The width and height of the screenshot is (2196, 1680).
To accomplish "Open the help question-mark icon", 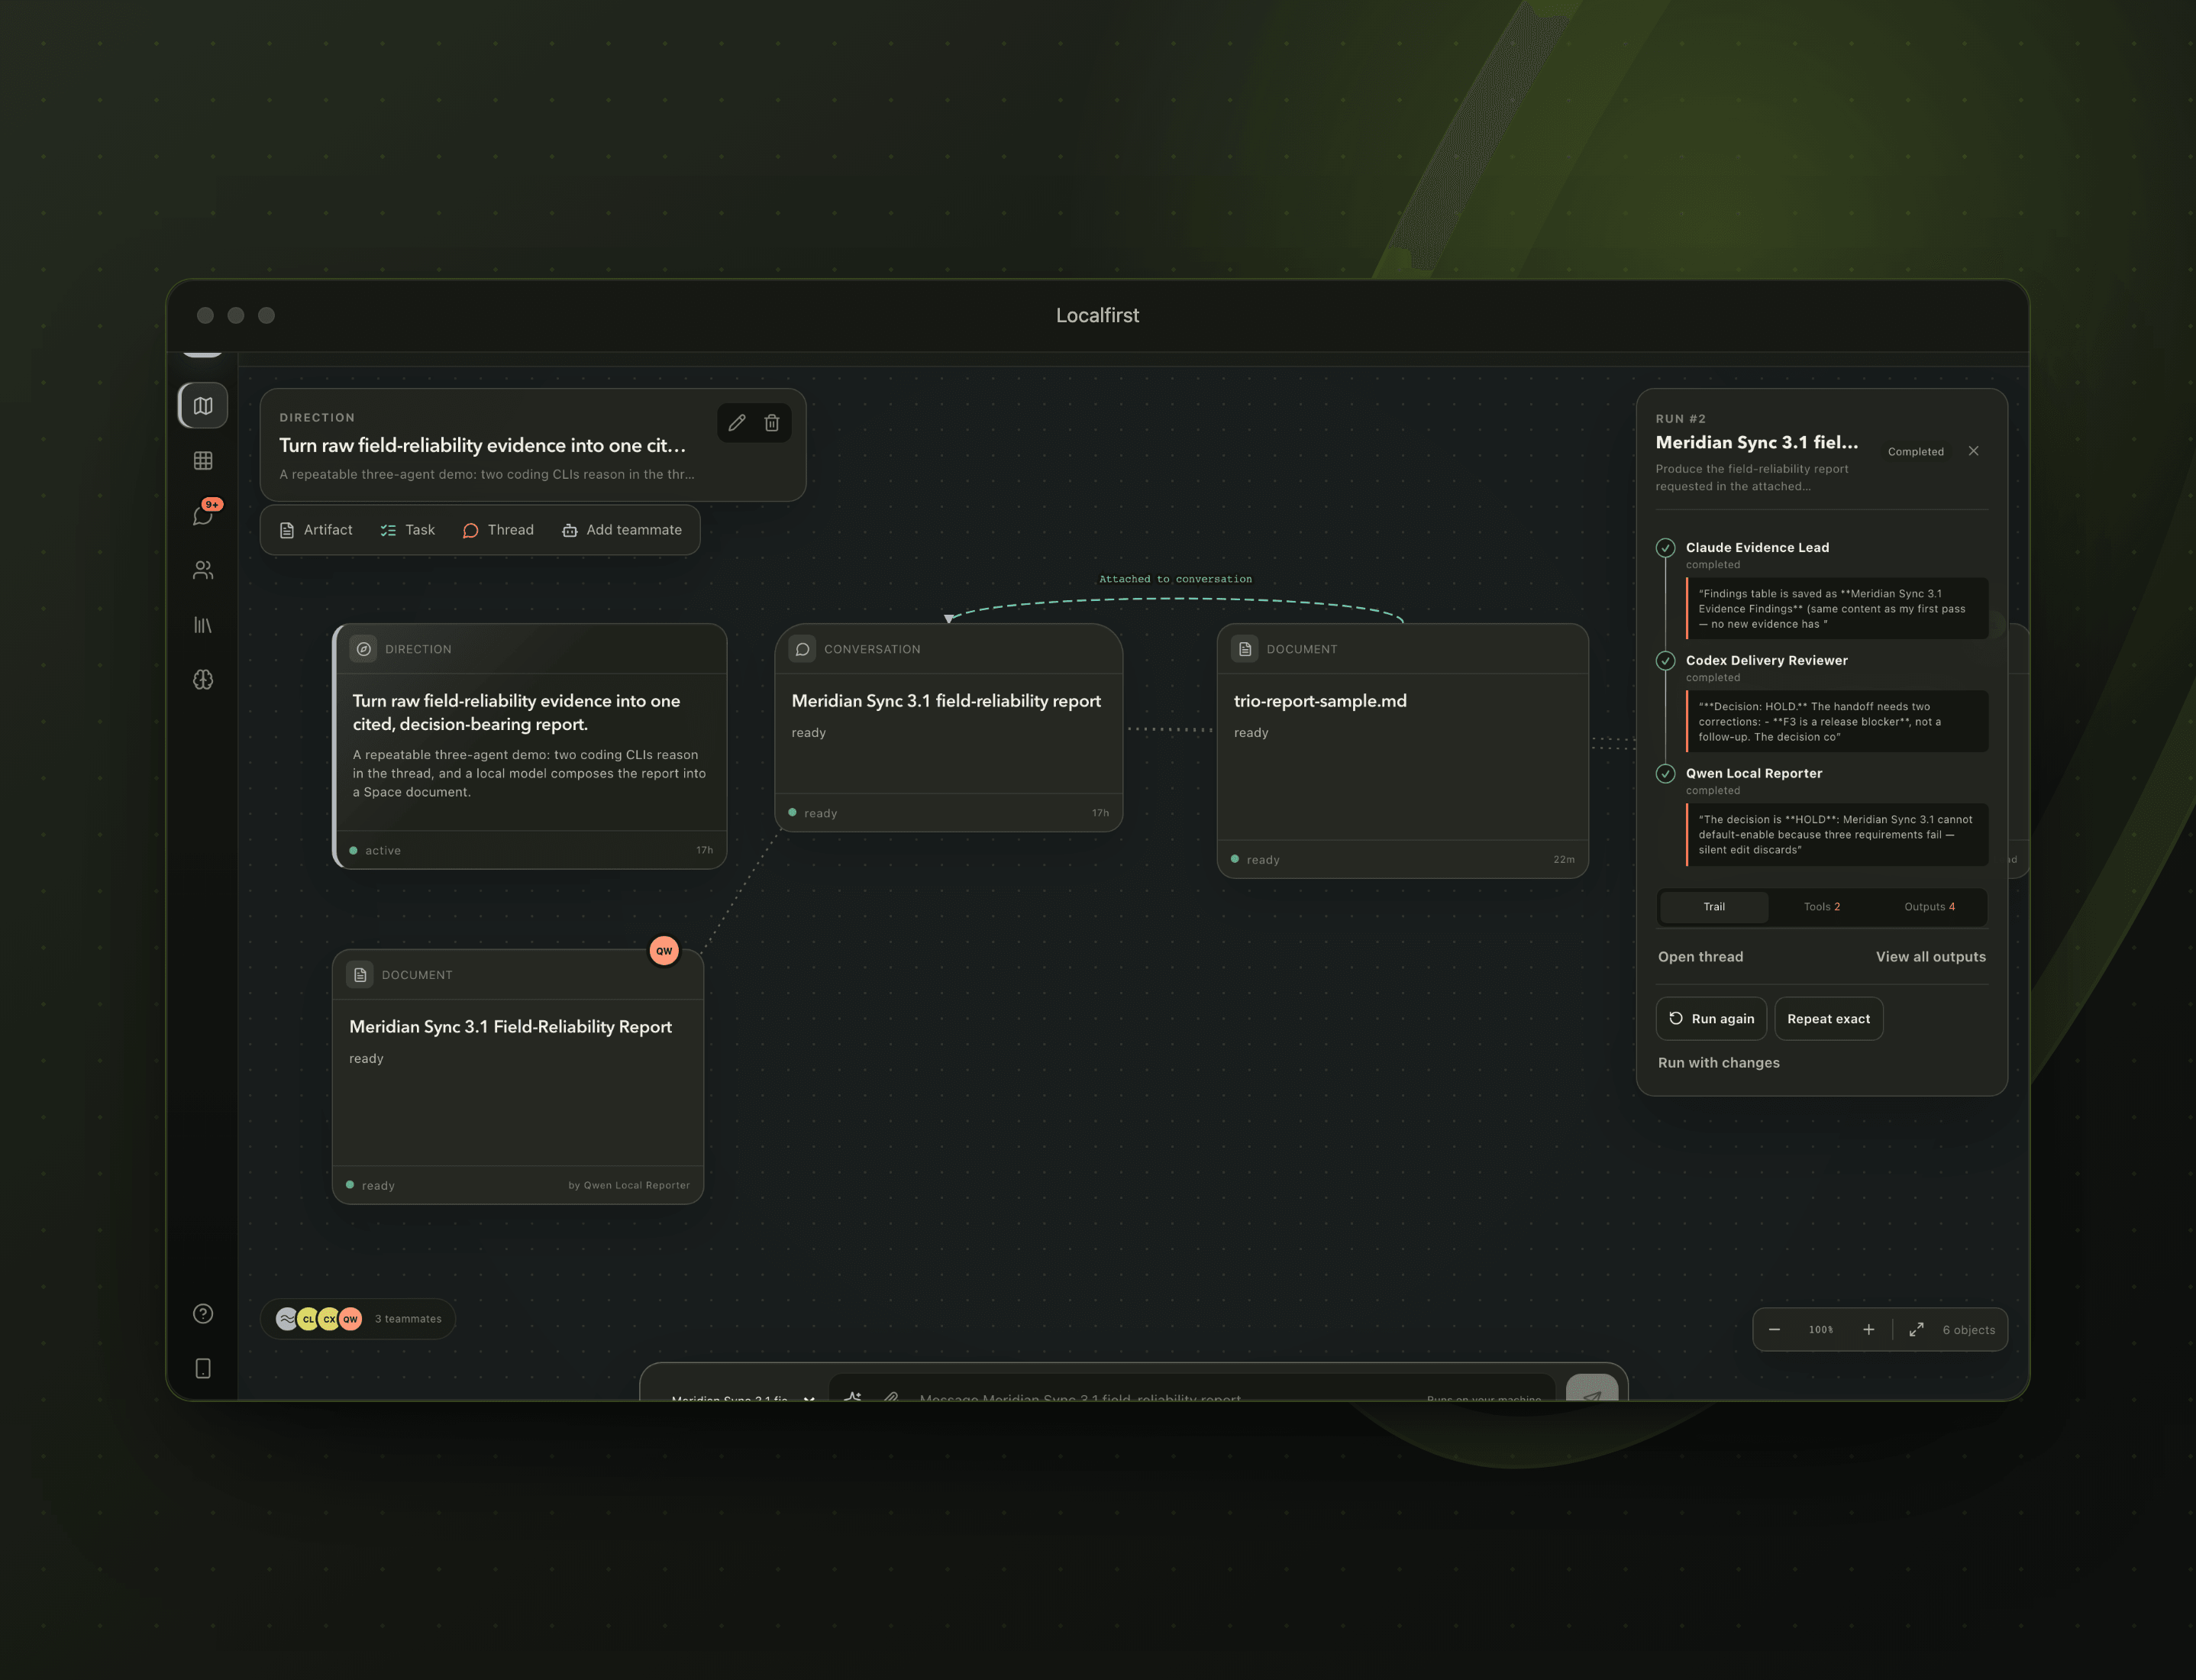I will 203,1314.
